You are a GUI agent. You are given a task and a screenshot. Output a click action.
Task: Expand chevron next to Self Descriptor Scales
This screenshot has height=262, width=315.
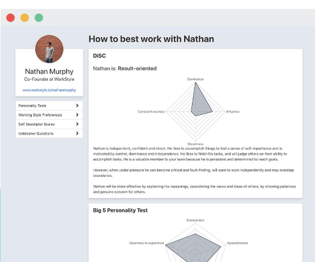77,124
